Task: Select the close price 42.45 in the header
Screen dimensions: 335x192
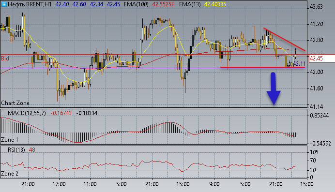Action: pyautogui.click(x=113, y=4)
